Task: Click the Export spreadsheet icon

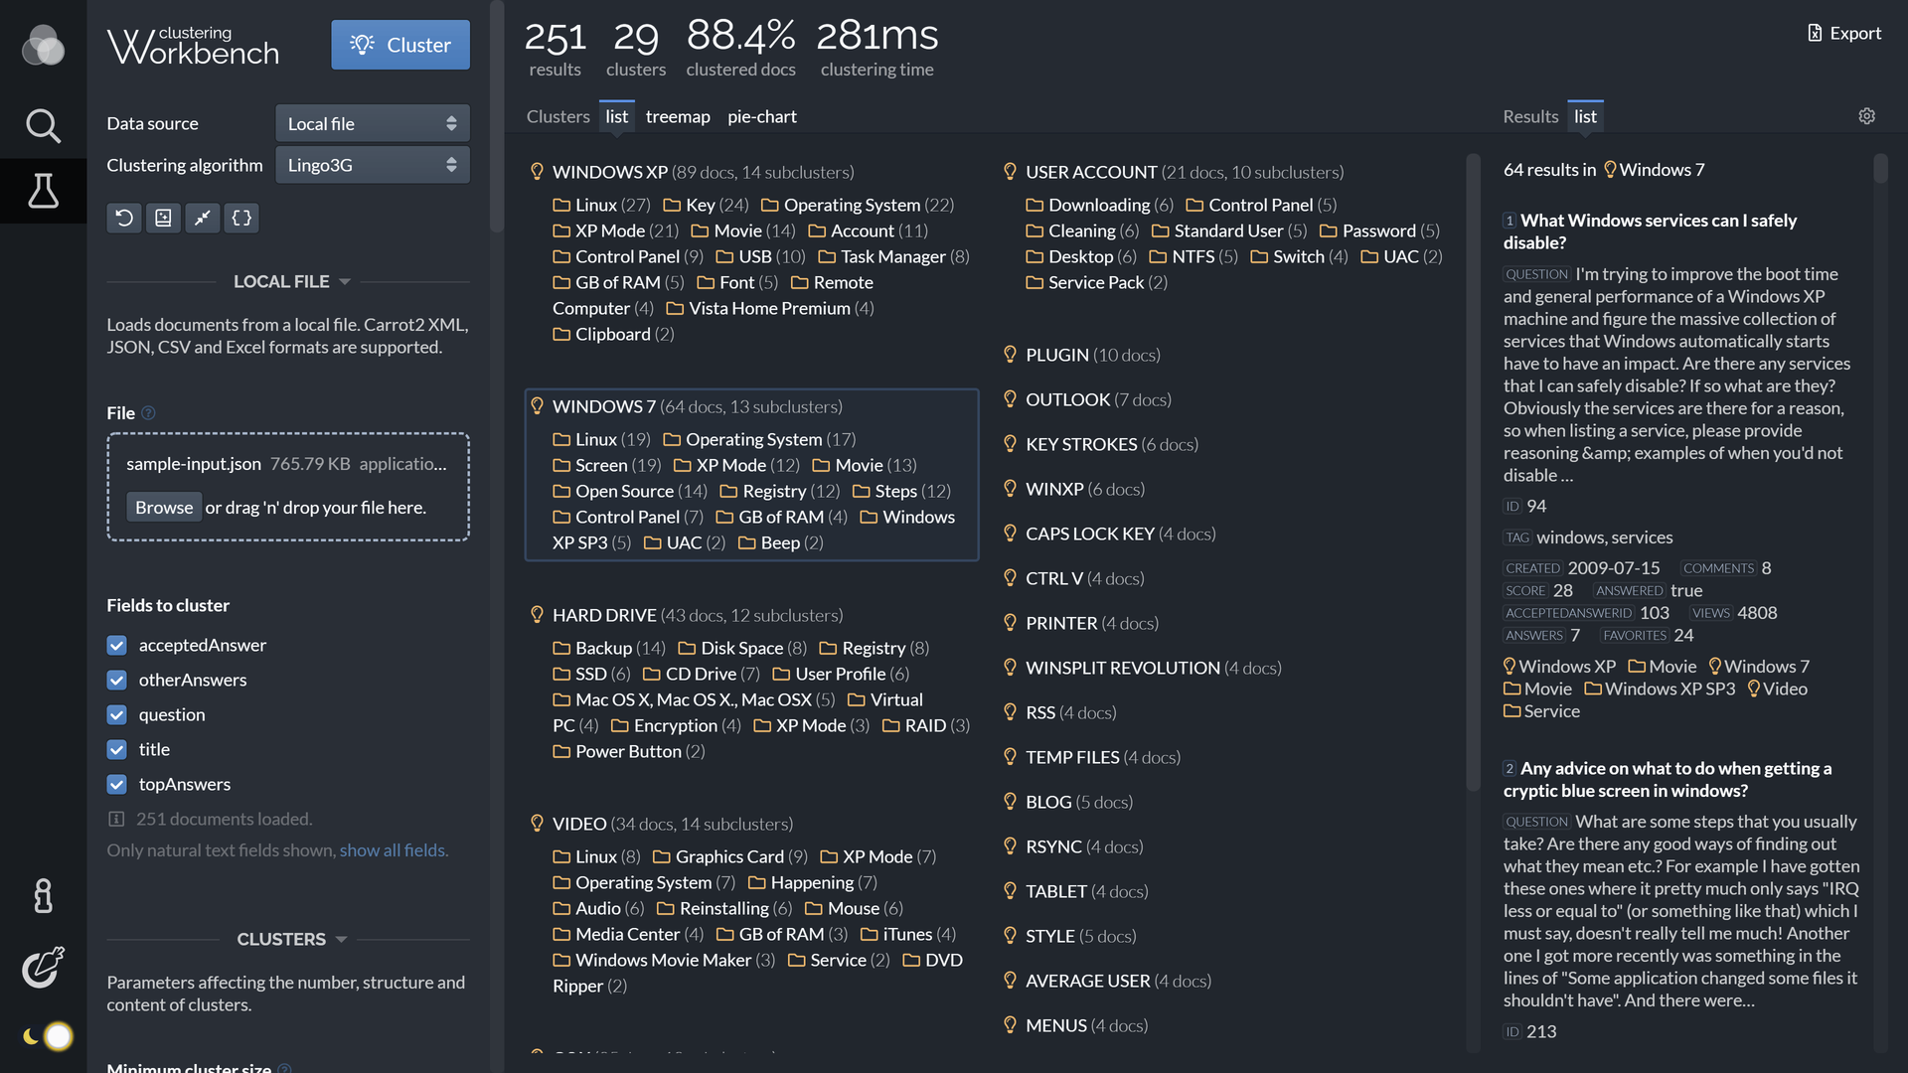Action: (1815, 33)
